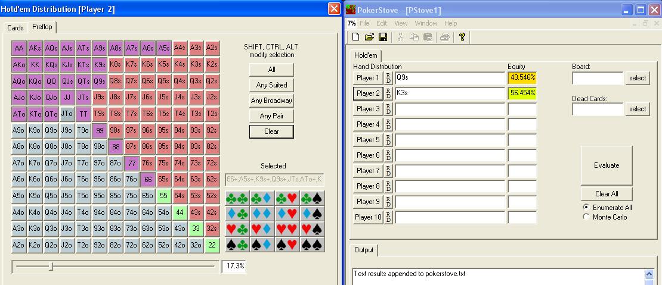Click the Player 3 button
This screenshot has width=662, height=285.
pos(368,109)
